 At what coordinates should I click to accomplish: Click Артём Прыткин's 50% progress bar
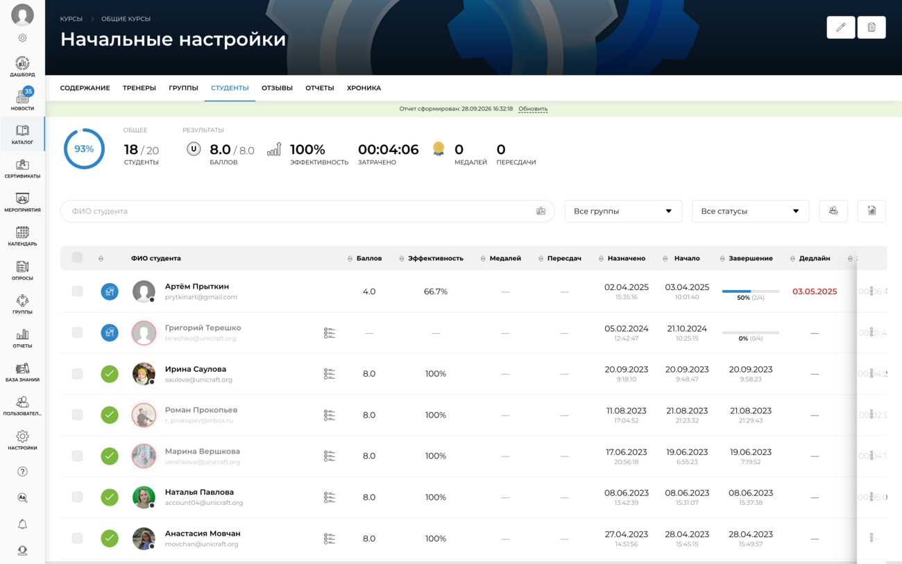pos(751,291)
